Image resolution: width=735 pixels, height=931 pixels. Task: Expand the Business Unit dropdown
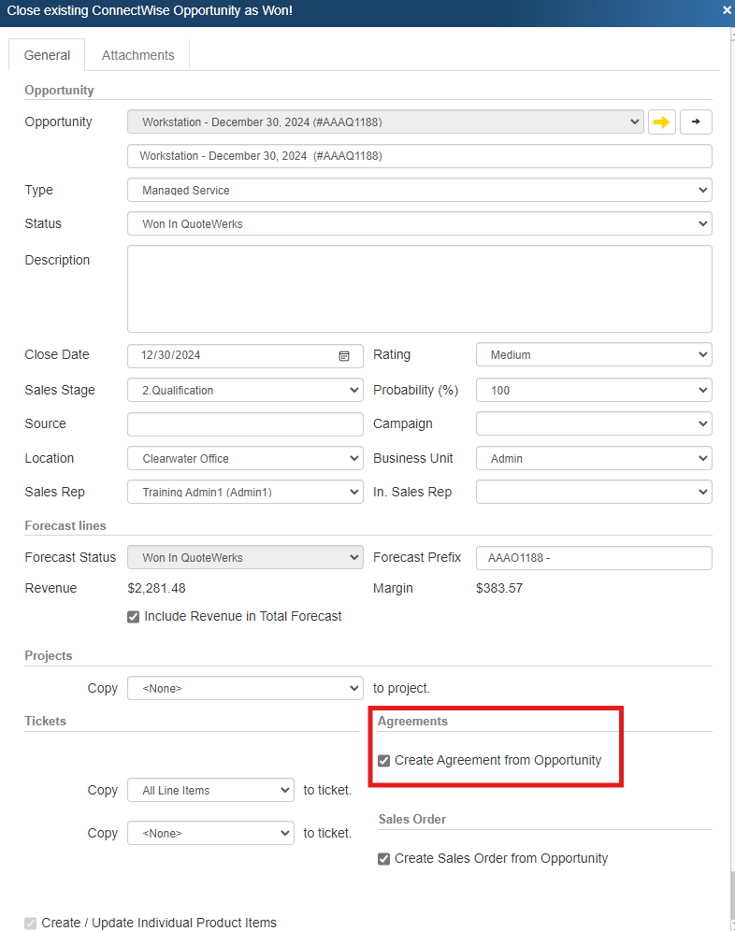coord(594,459)
